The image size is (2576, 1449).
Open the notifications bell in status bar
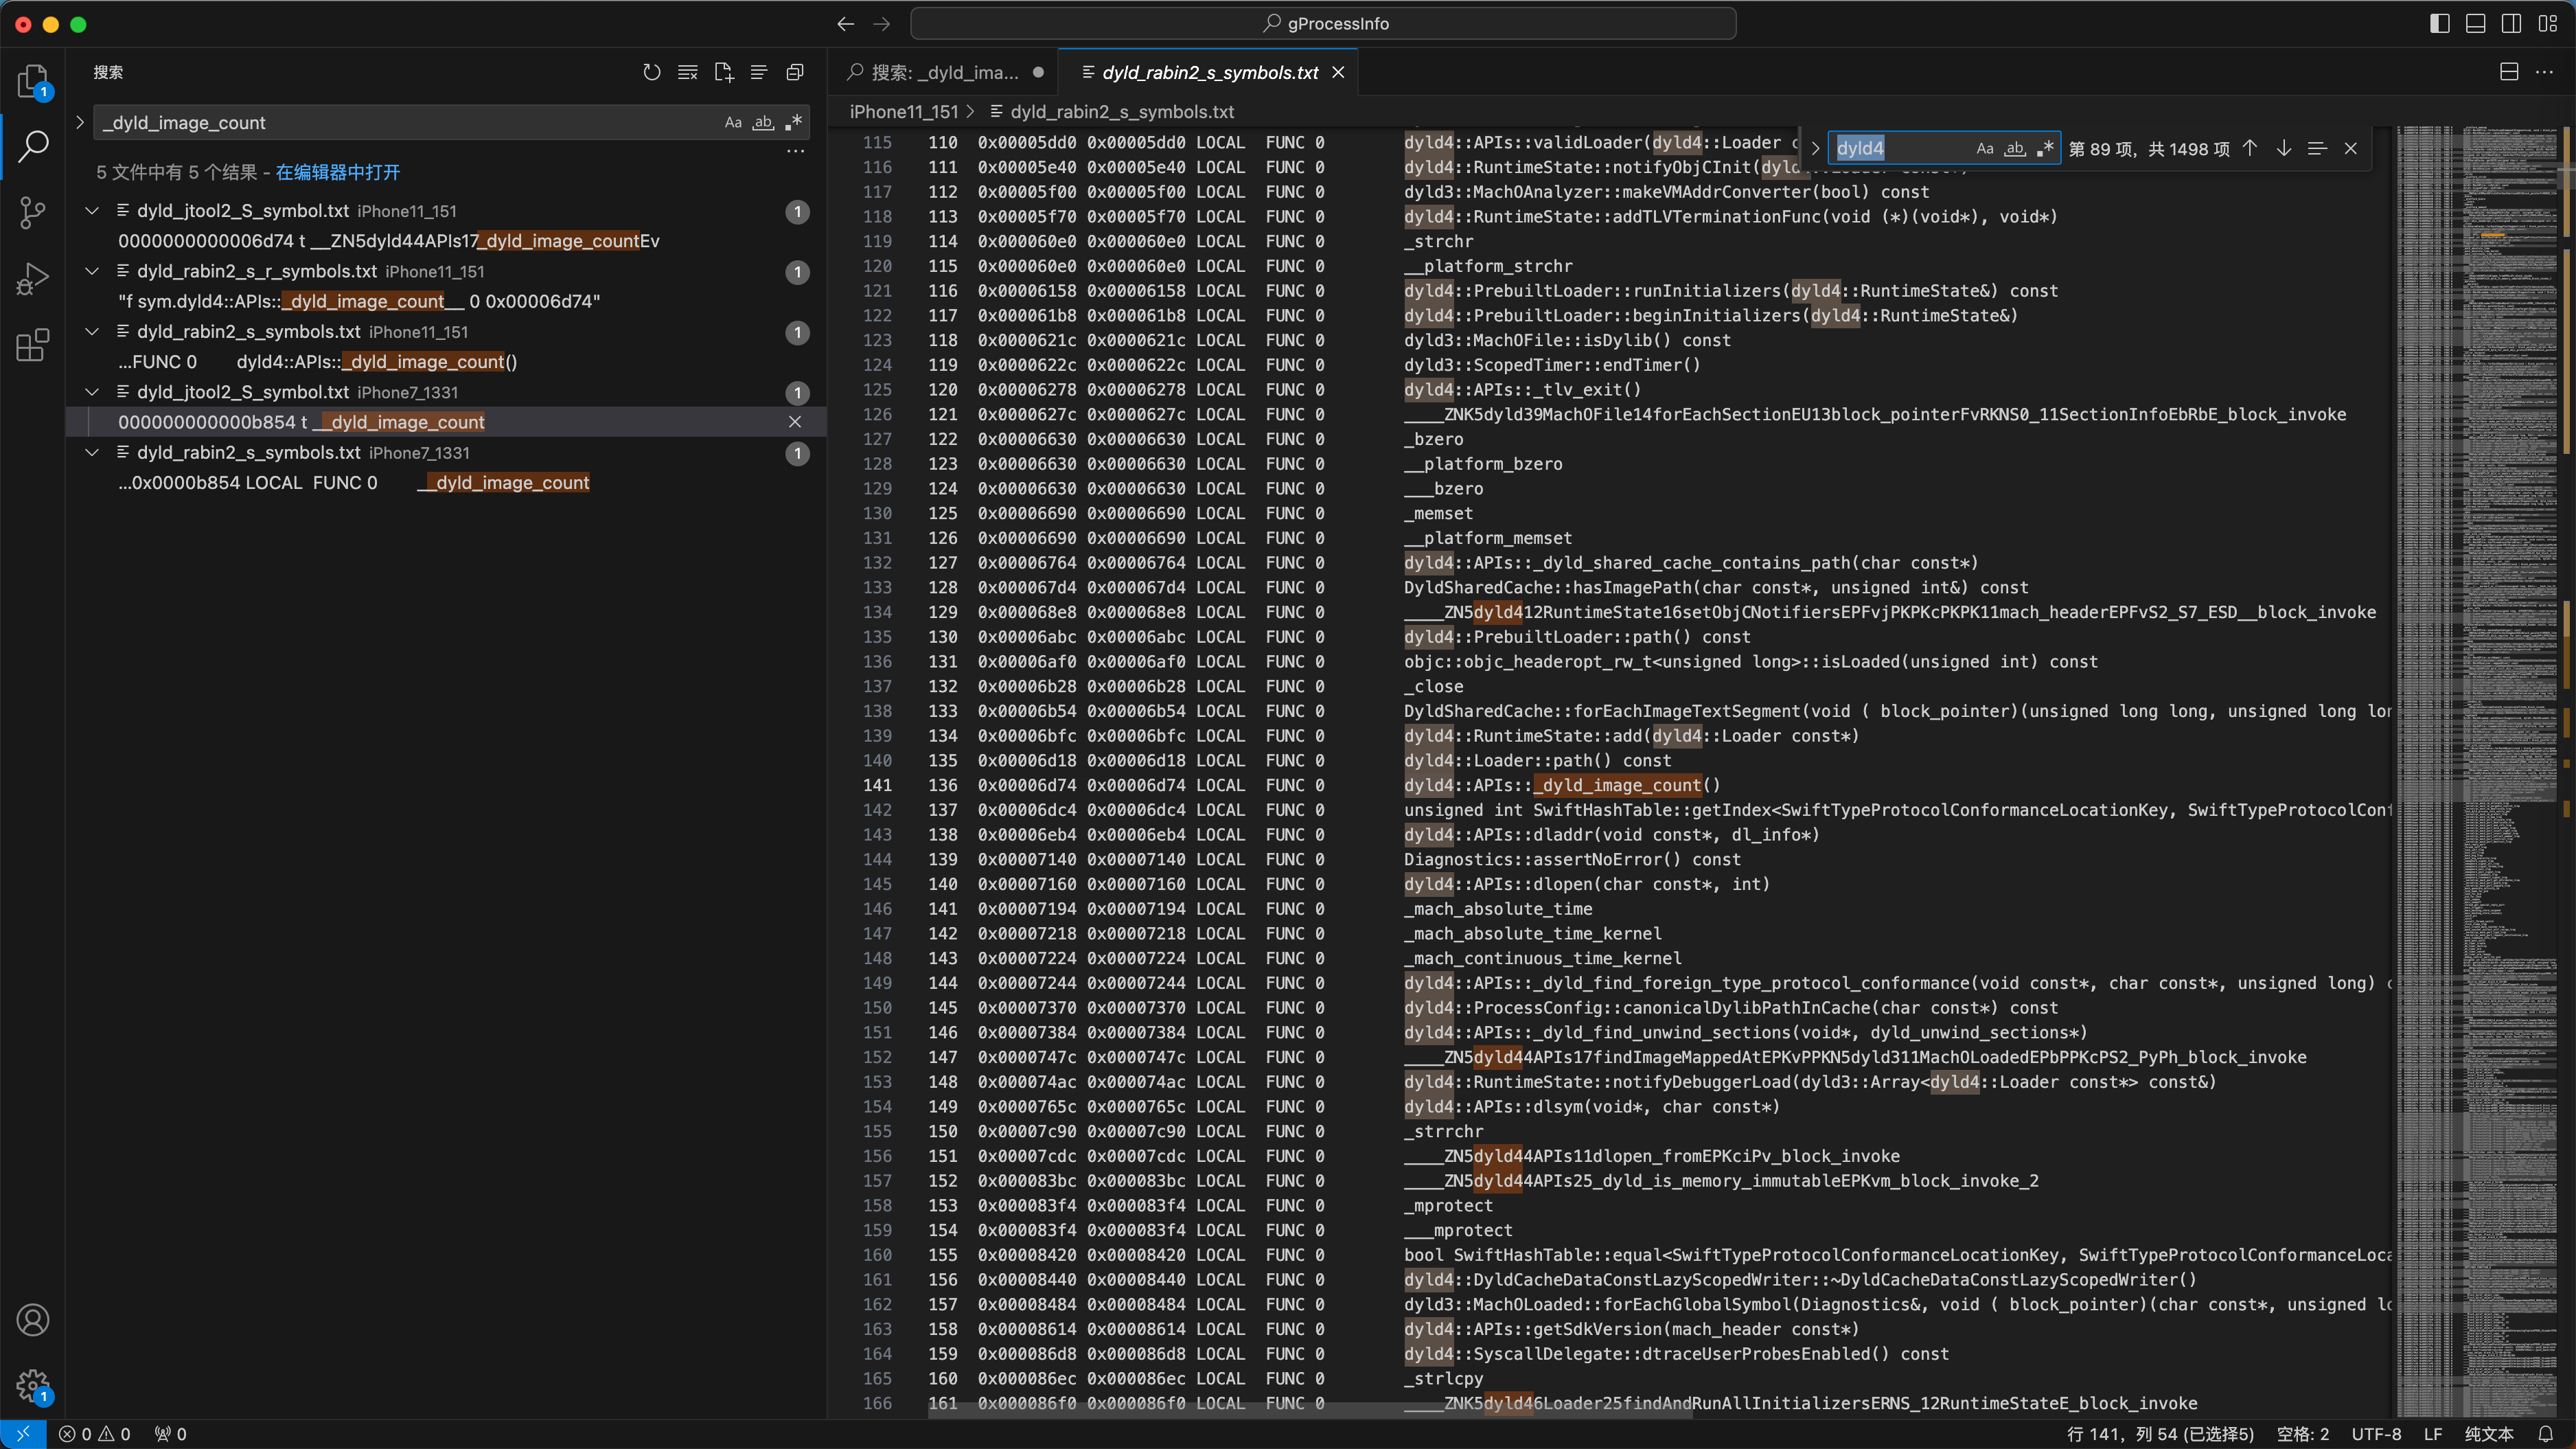pyautogui.click(x=2546, y=1434)
